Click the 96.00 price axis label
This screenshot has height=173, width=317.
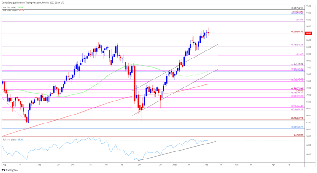pyautogui.click(x=309, y=6)
